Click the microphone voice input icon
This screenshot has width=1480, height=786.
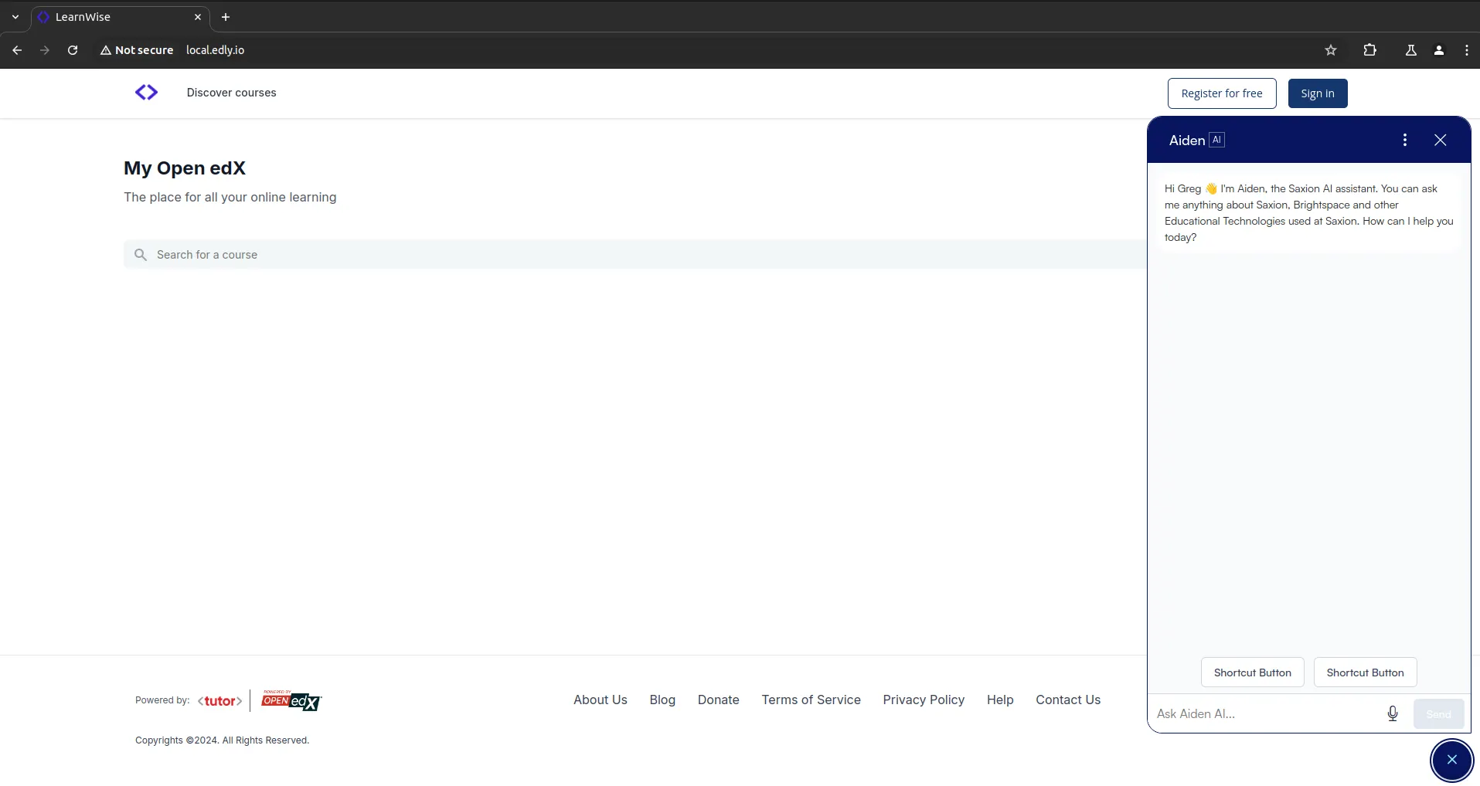pos(1393,713)
